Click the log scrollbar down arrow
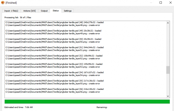 [168, 96]
